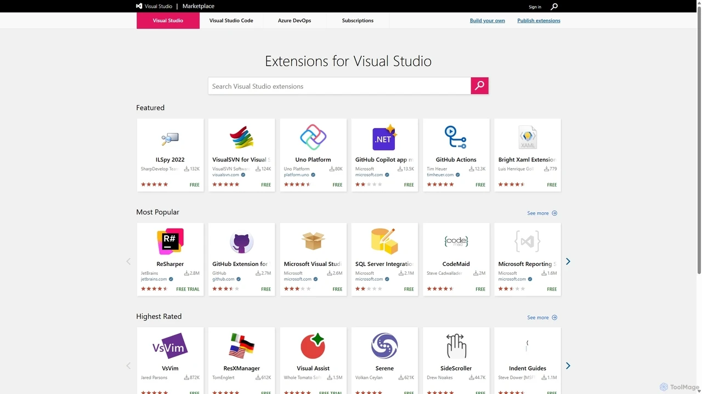This screenshot has width=702, height=394.
Task: Open the ILSpy 2022 extension icon
Action: 170,138
